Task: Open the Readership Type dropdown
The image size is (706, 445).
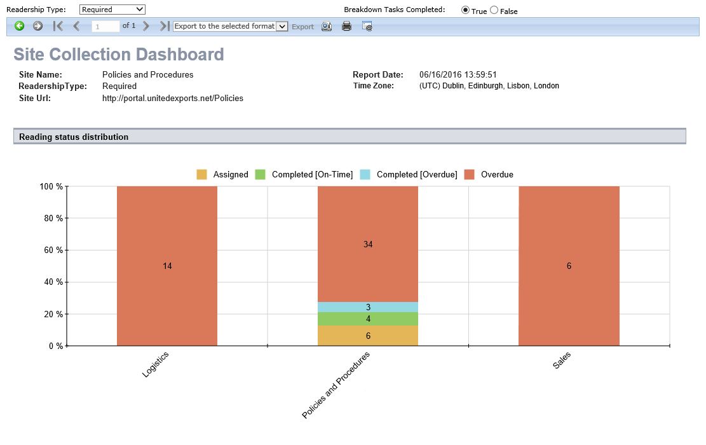Action: point(112,10)
